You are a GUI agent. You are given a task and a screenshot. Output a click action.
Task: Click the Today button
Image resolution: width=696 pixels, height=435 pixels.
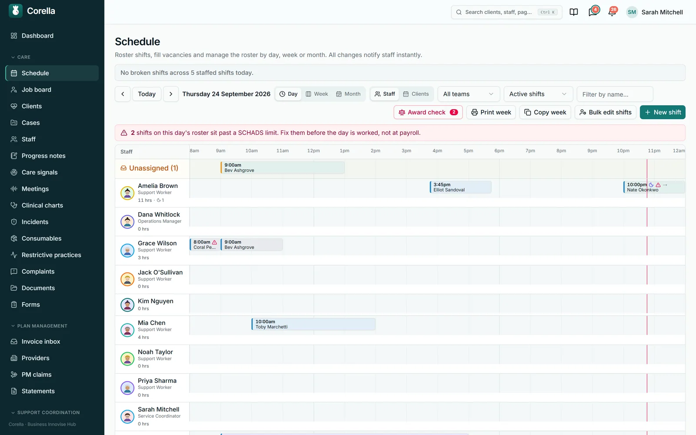click(147, 94)
